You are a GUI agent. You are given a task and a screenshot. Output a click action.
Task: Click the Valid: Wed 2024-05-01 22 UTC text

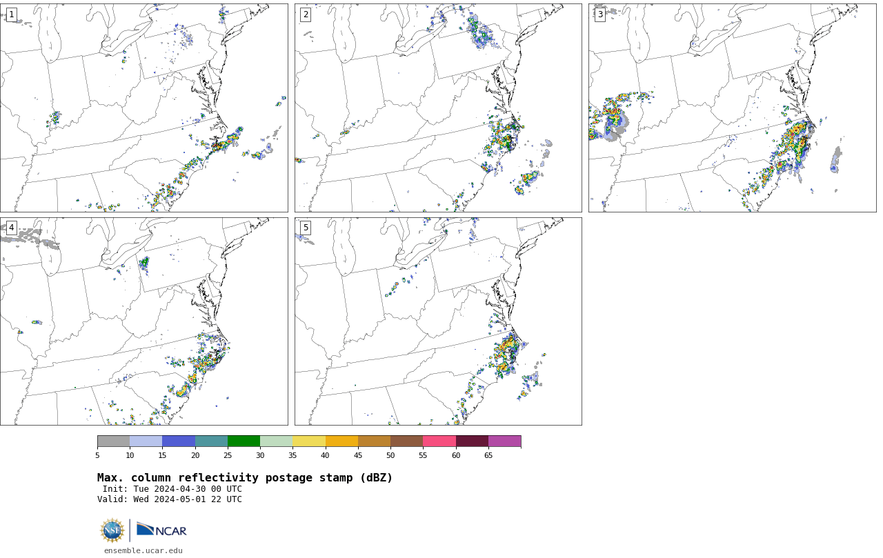[x=170, y=499]
